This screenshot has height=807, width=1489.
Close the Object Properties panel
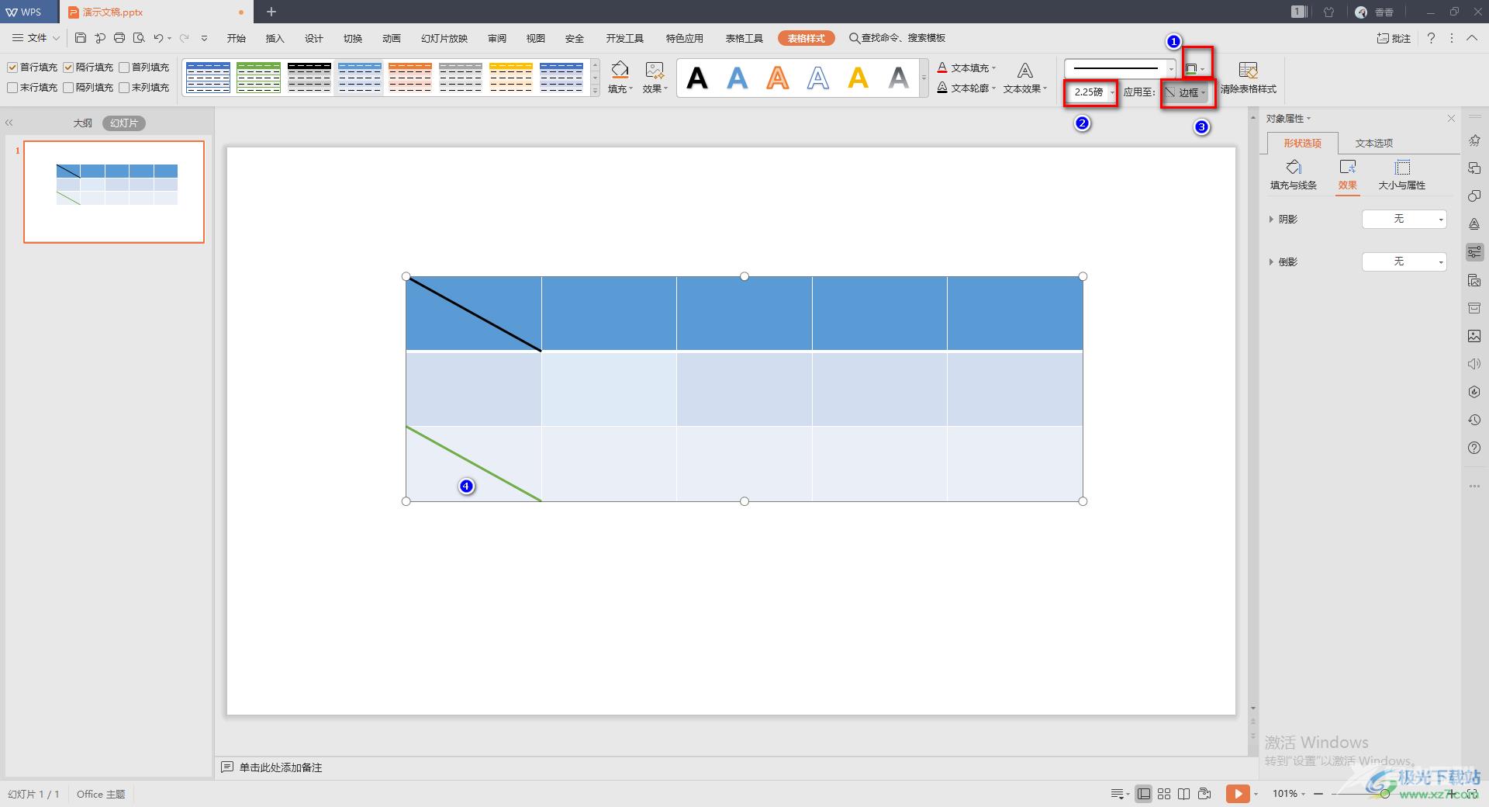pyautogui.click(x=1451, y=119)
